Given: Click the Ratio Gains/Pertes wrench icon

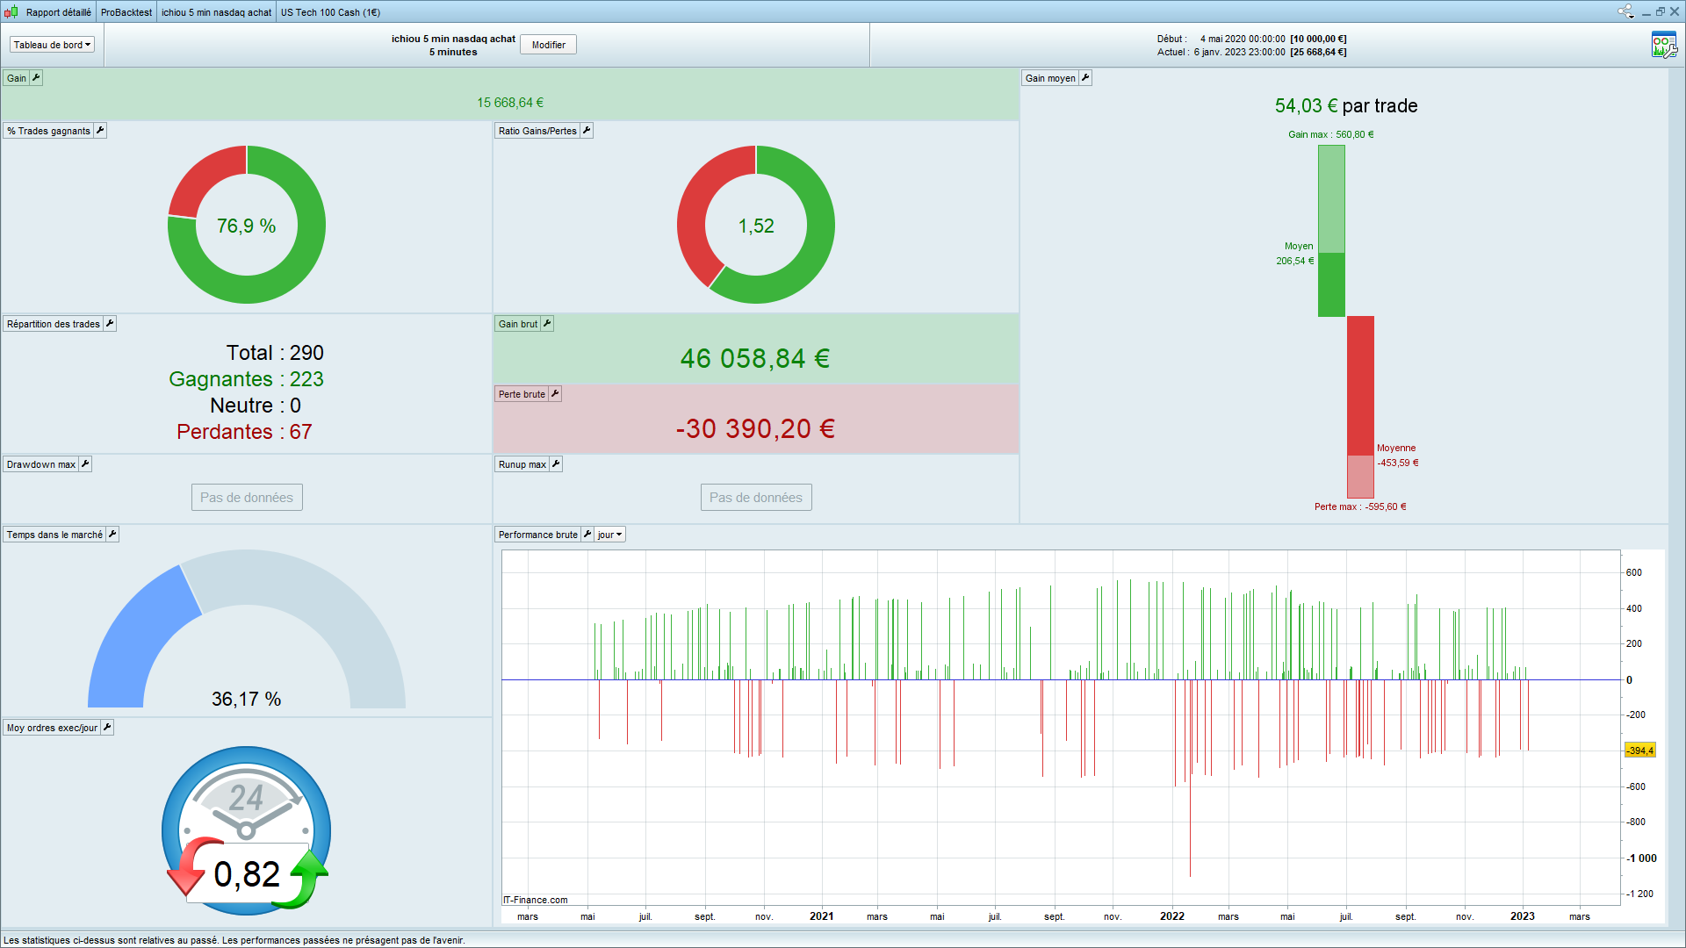Looking at the screenshot, I should pyautogui.click(x=587, y=131).
